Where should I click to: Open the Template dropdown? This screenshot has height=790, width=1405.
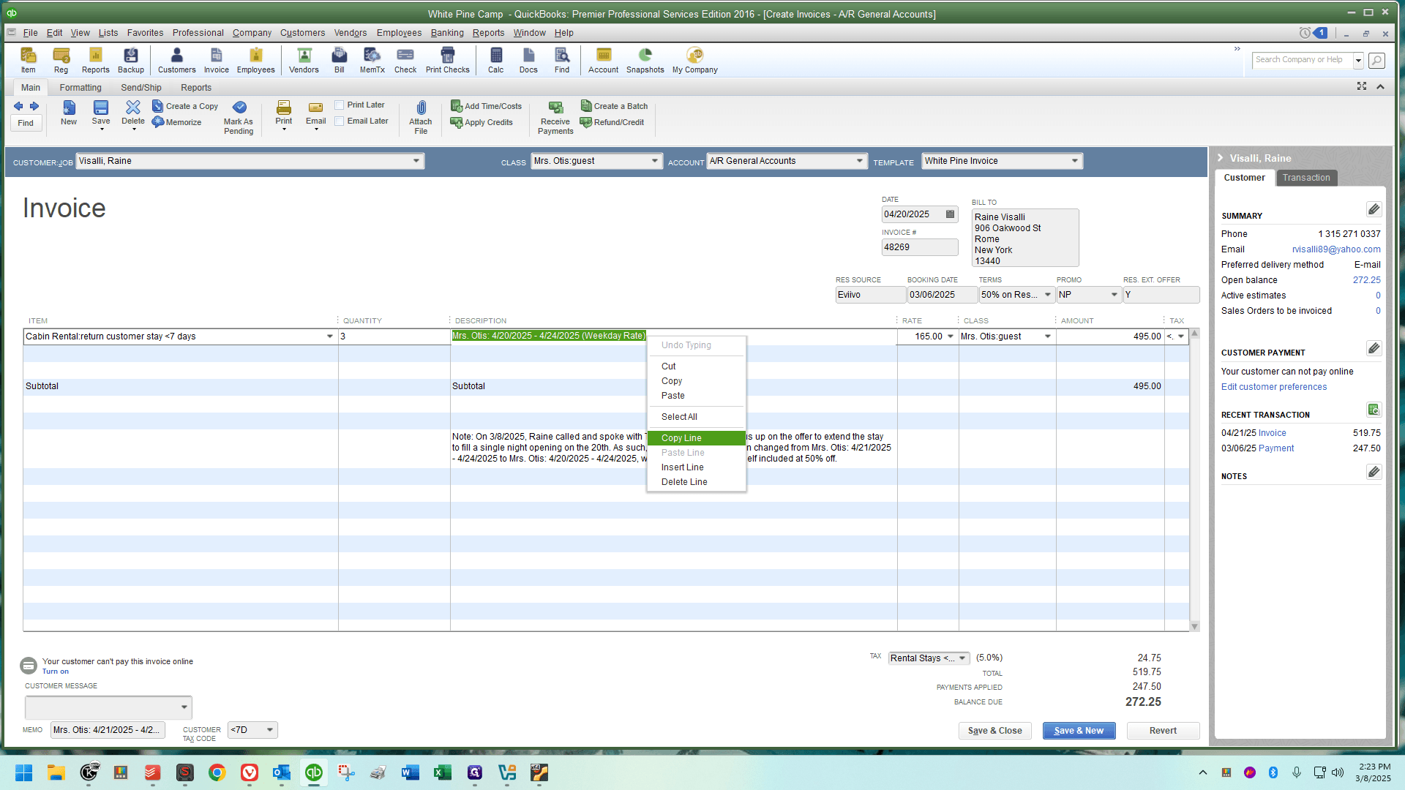click(1075, 161)
